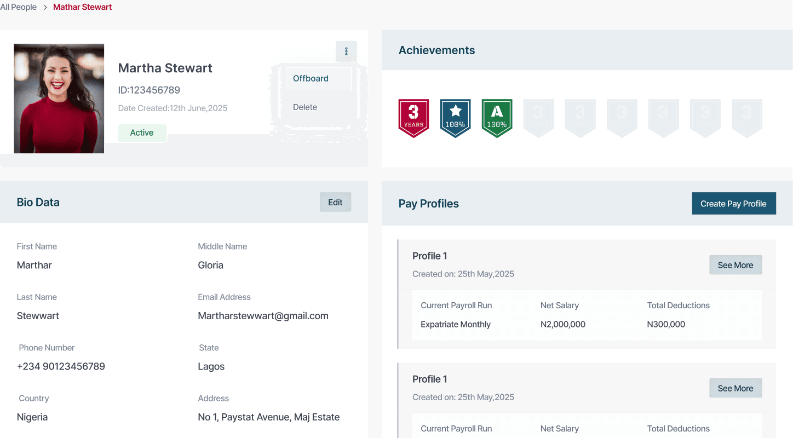
Task: Click the last greyed-out badge on the right
Action: tap(746, 118)
